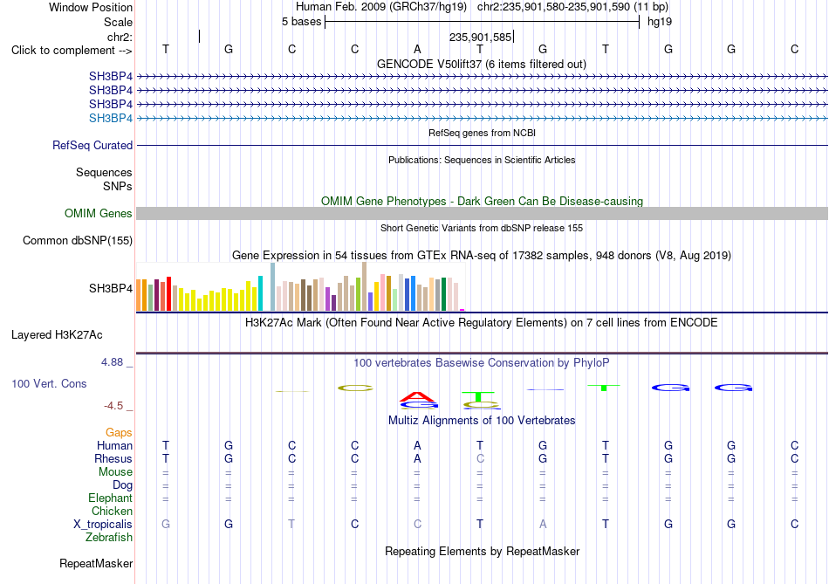Open the 'Multiz Alignments of 100 Vertebrates' title

pos(482,421)
